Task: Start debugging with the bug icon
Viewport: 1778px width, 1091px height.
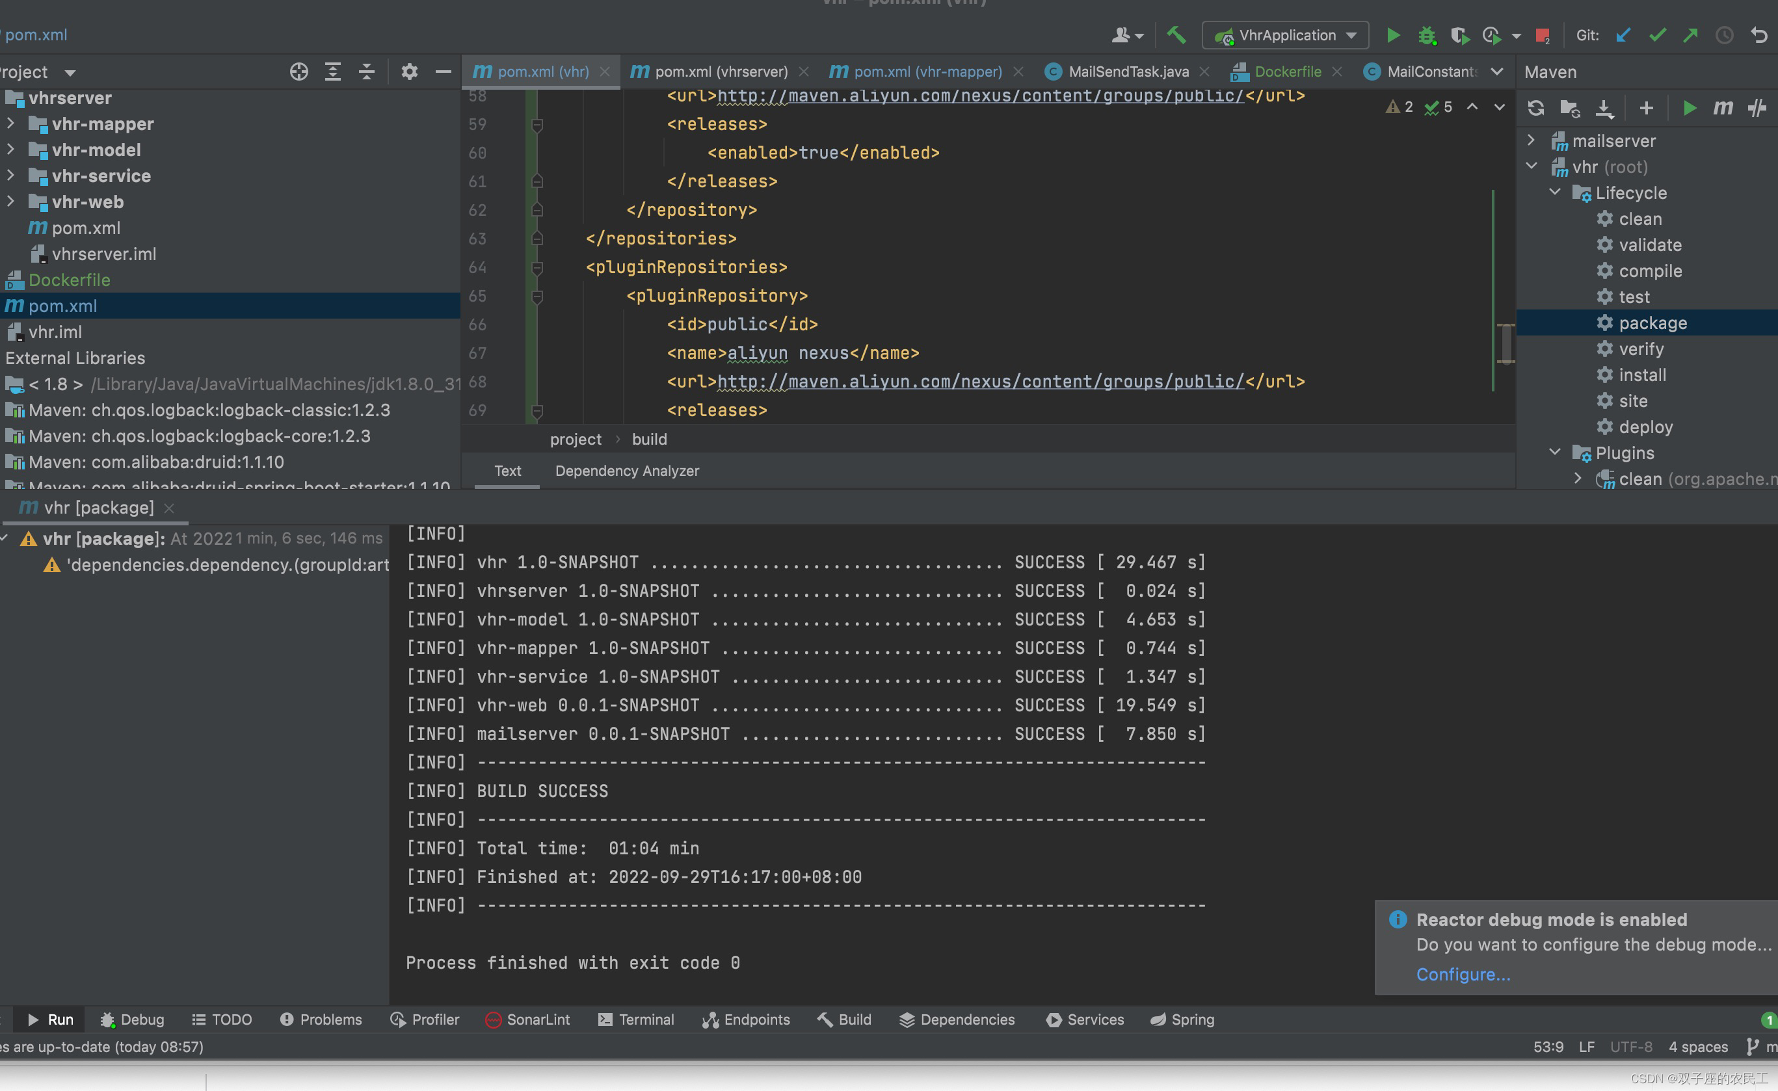Action: click(1427, 34)
